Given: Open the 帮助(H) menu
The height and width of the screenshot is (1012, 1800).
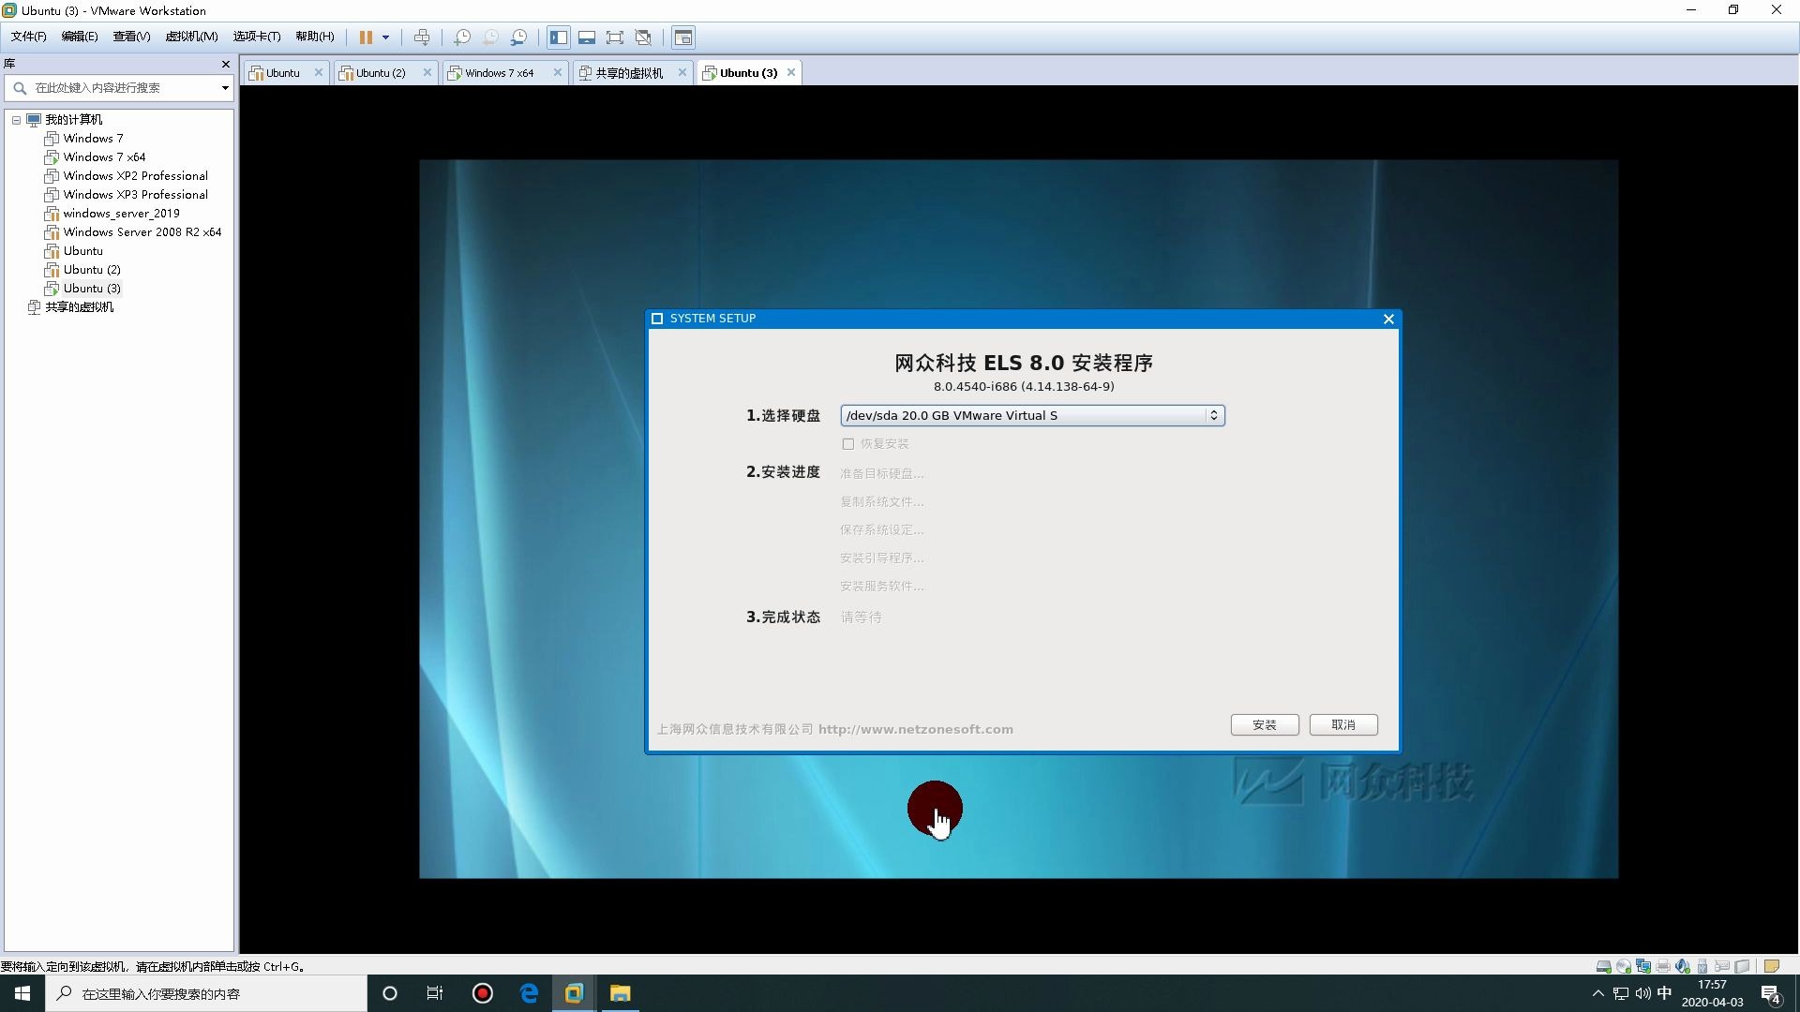Looking at the screenshot, I should (315, 37).
